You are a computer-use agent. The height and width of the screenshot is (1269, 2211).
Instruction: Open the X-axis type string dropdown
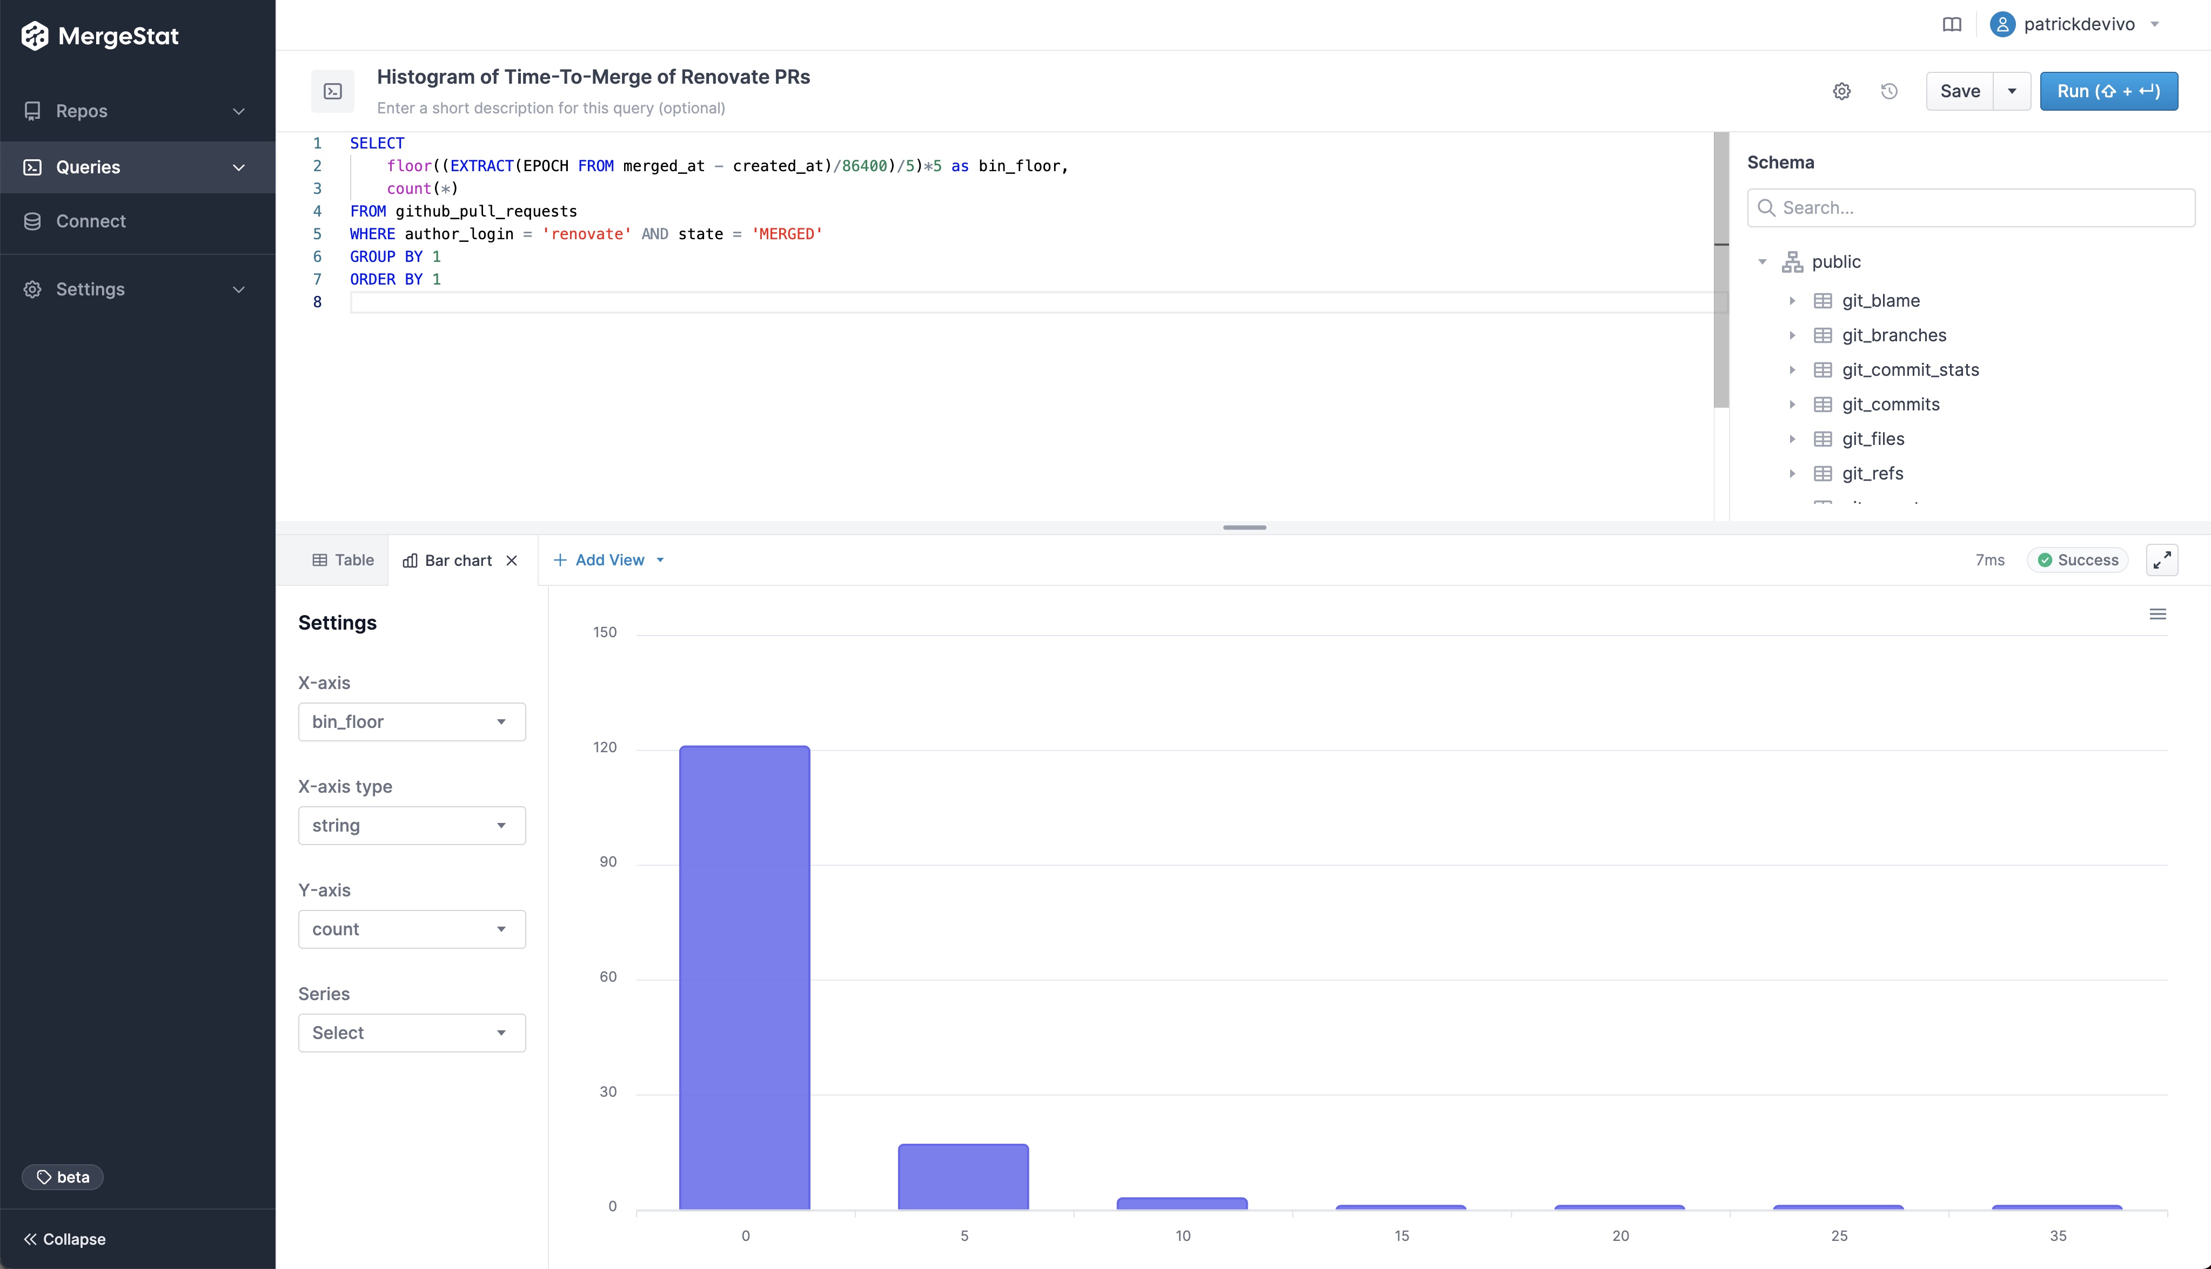pyautogui.click(x=412, y=825)
